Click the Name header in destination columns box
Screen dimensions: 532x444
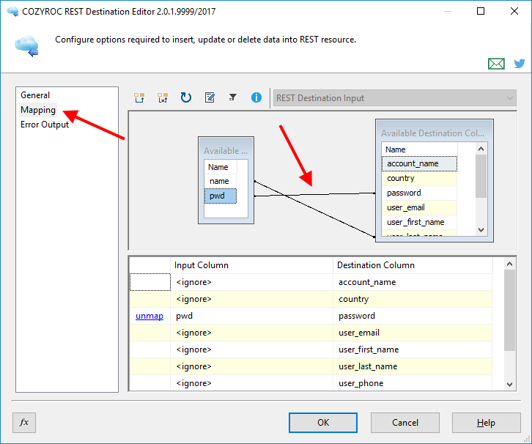[419, 149]
